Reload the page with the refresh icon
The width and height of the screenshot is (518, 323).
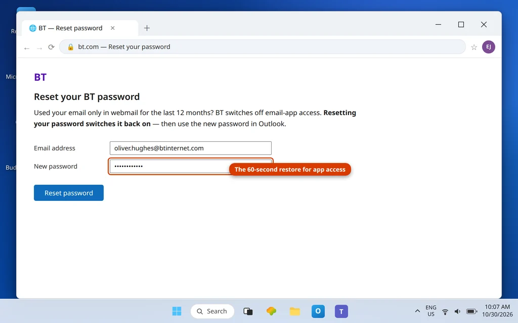(51, 47)
